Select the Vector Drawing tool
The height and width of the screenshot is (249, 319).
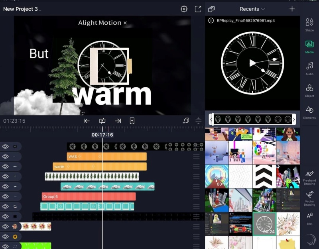click(309, 198)
